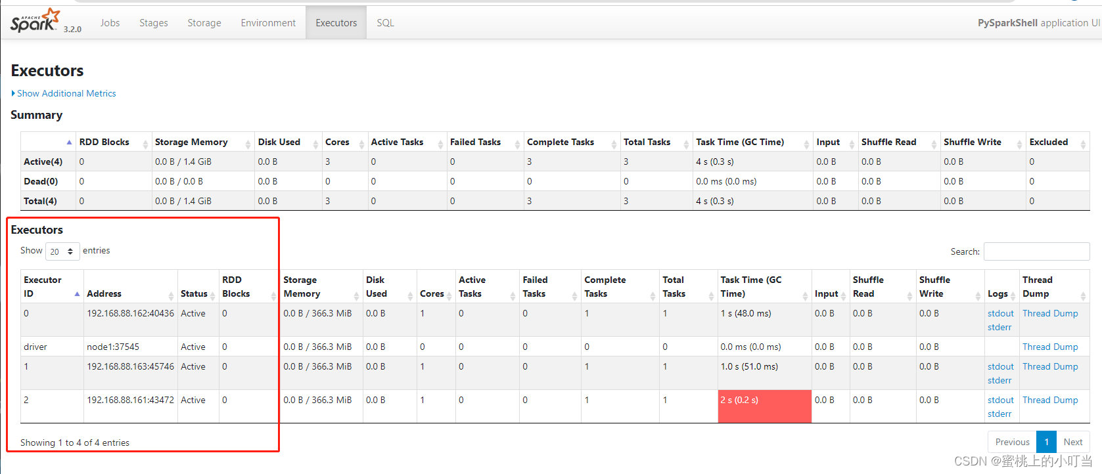This screenshot has height=474, width=1102.
Task: Sort executors table by Total Tasks
Action: 688,287
